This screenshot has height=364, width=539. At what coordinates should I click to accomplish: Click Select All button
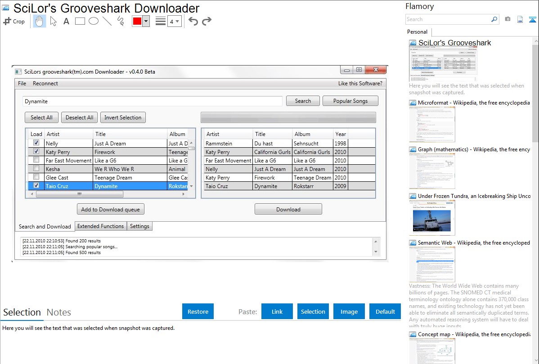pos(41,117)
